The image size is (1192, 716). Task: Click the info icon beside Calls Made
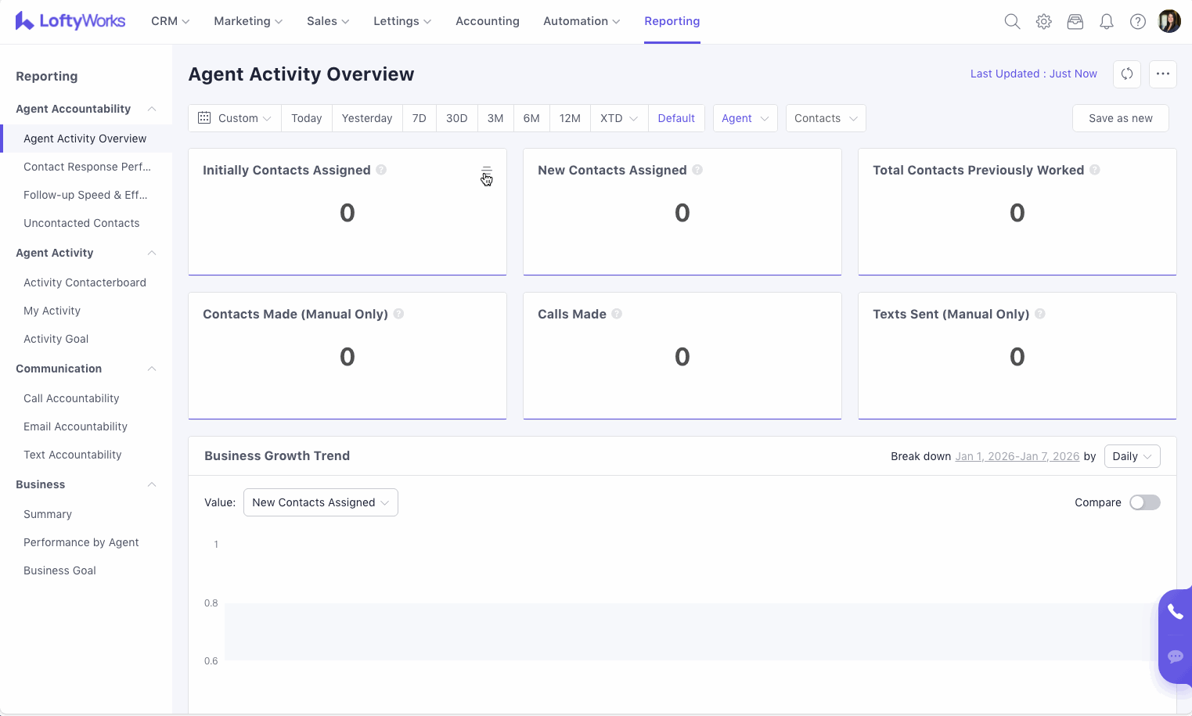click(x=617, y=314)
